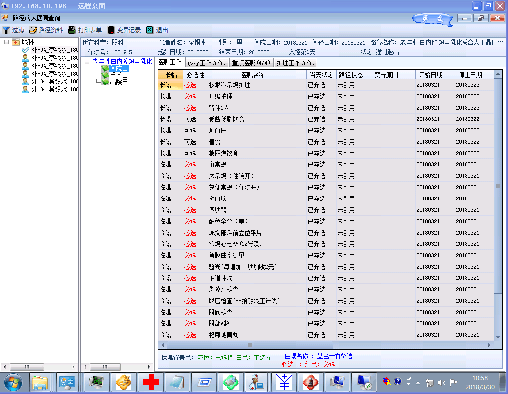Open 变异记录 from the toolbar
This screenshot has width=508, height=394.
click(x=125, y=30)
